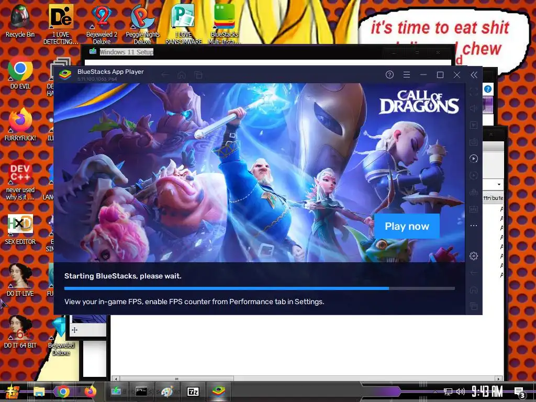Viewport: 536px width, 402px height.
Task: Select the Bejeweled Deluxe diamond desktop shortcut
Action: pos(61,336)
